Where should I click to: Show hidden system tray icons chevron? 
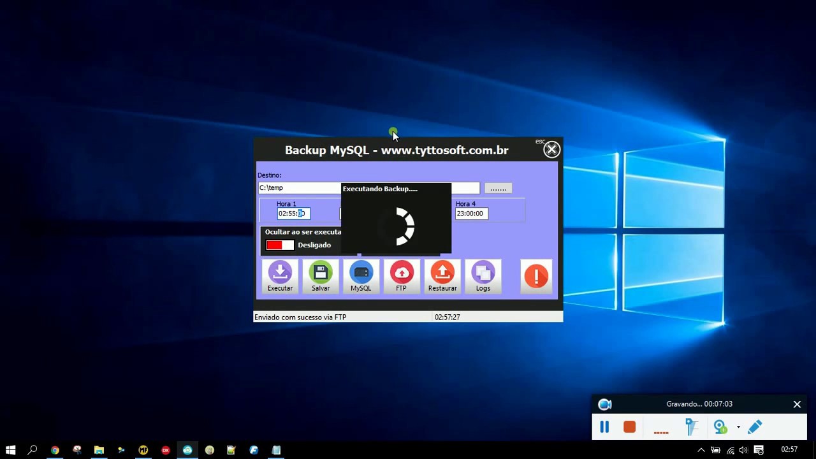pyautogui.click(x=701, y=450)
